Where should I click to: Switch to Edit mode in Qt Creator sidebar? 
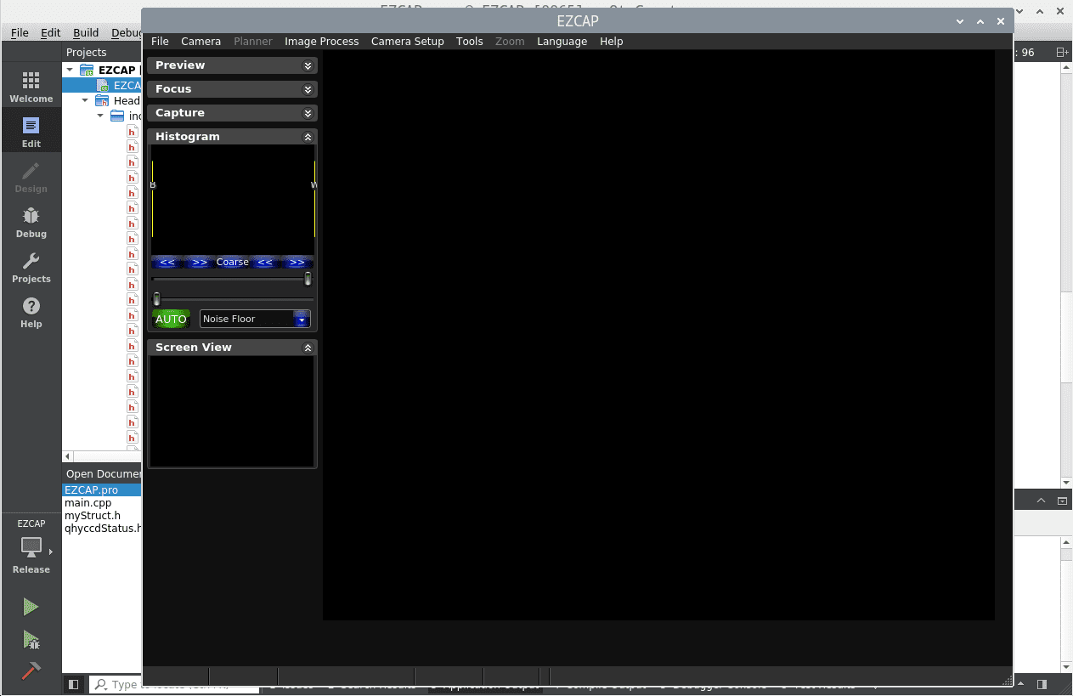[x=31, y=132]
